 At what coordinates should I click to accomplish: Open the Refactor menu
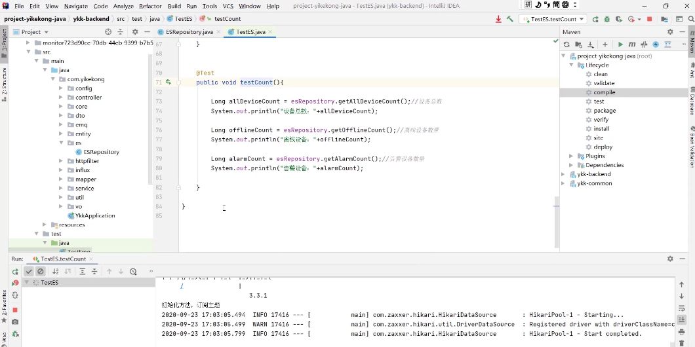tap(150, 6)
